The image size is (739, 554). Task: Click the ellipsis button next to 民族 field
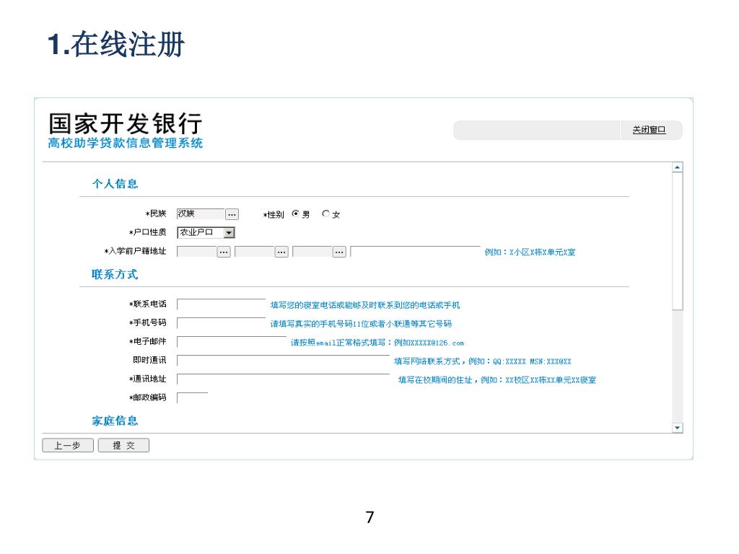232,214
